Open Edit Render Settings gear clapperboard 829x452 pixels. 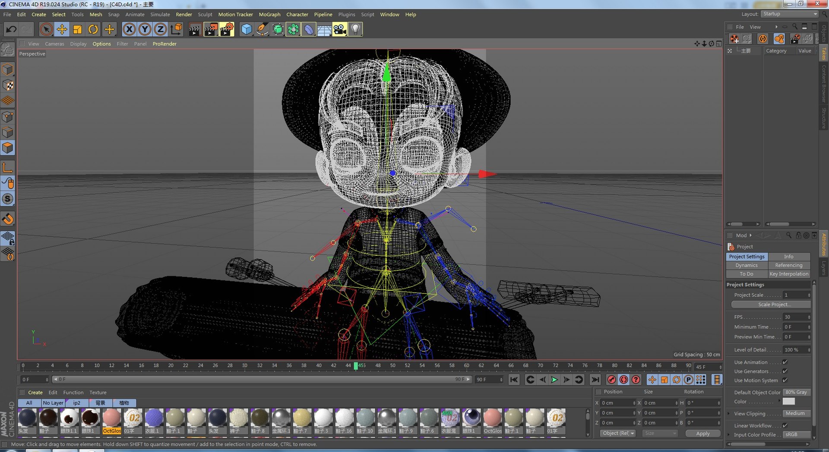tap(227, 29)
